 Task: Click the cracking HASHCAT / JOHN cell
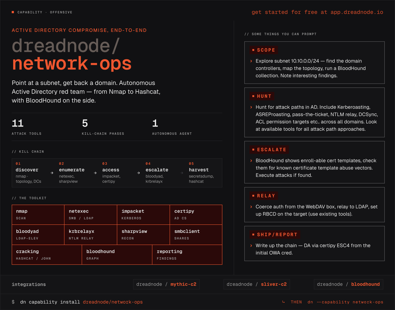click(47, 255)
